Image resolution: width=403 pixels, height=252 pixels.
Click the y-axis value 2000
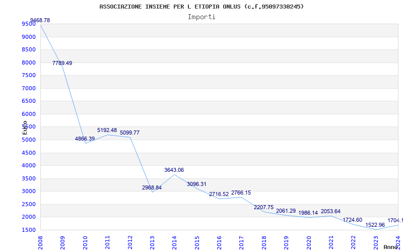29,217
